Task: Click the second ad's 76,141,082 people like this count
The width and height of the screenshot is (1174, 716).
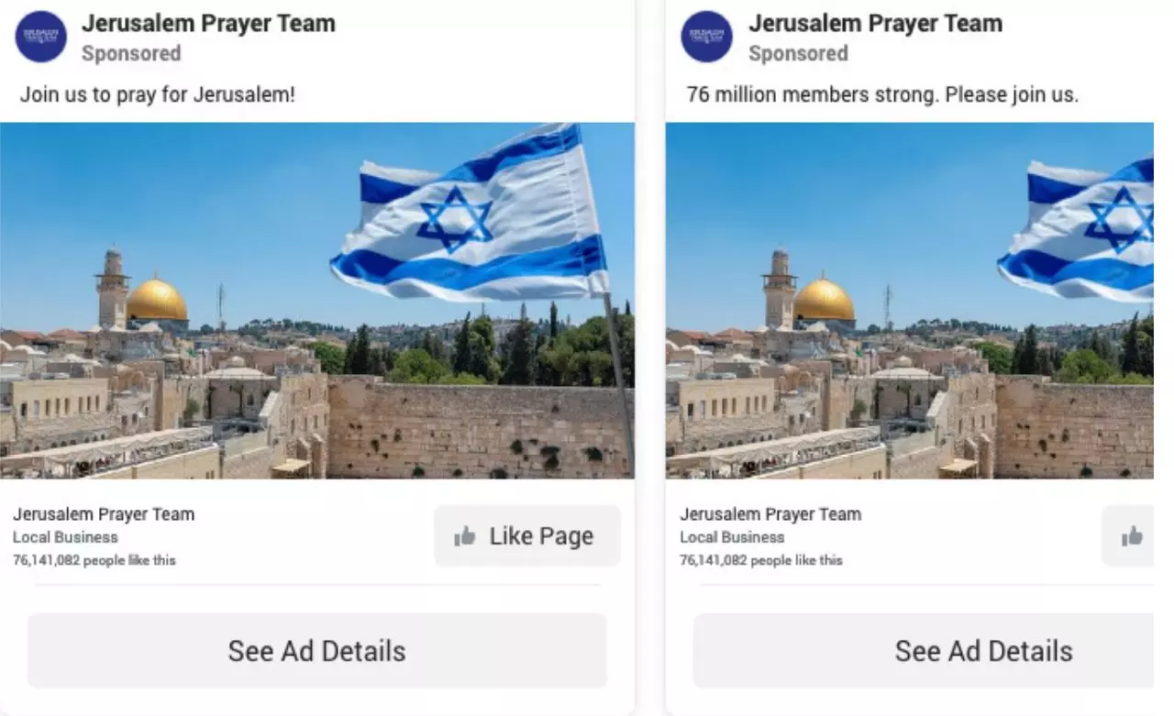Action: coord(761,560)
